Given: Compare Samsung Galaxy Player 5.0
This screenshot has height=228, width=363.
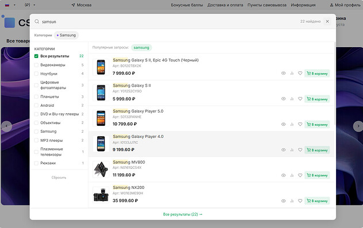Looking at the screenshot, I should click(x=292, y=124).
